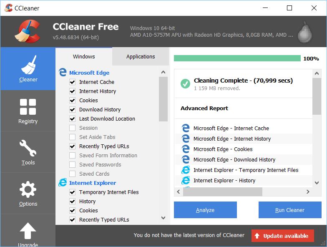The width and height of the screenshot is (327, 247).
Task: Click the Run Cleaner button
Action: (x=290, y=210)
